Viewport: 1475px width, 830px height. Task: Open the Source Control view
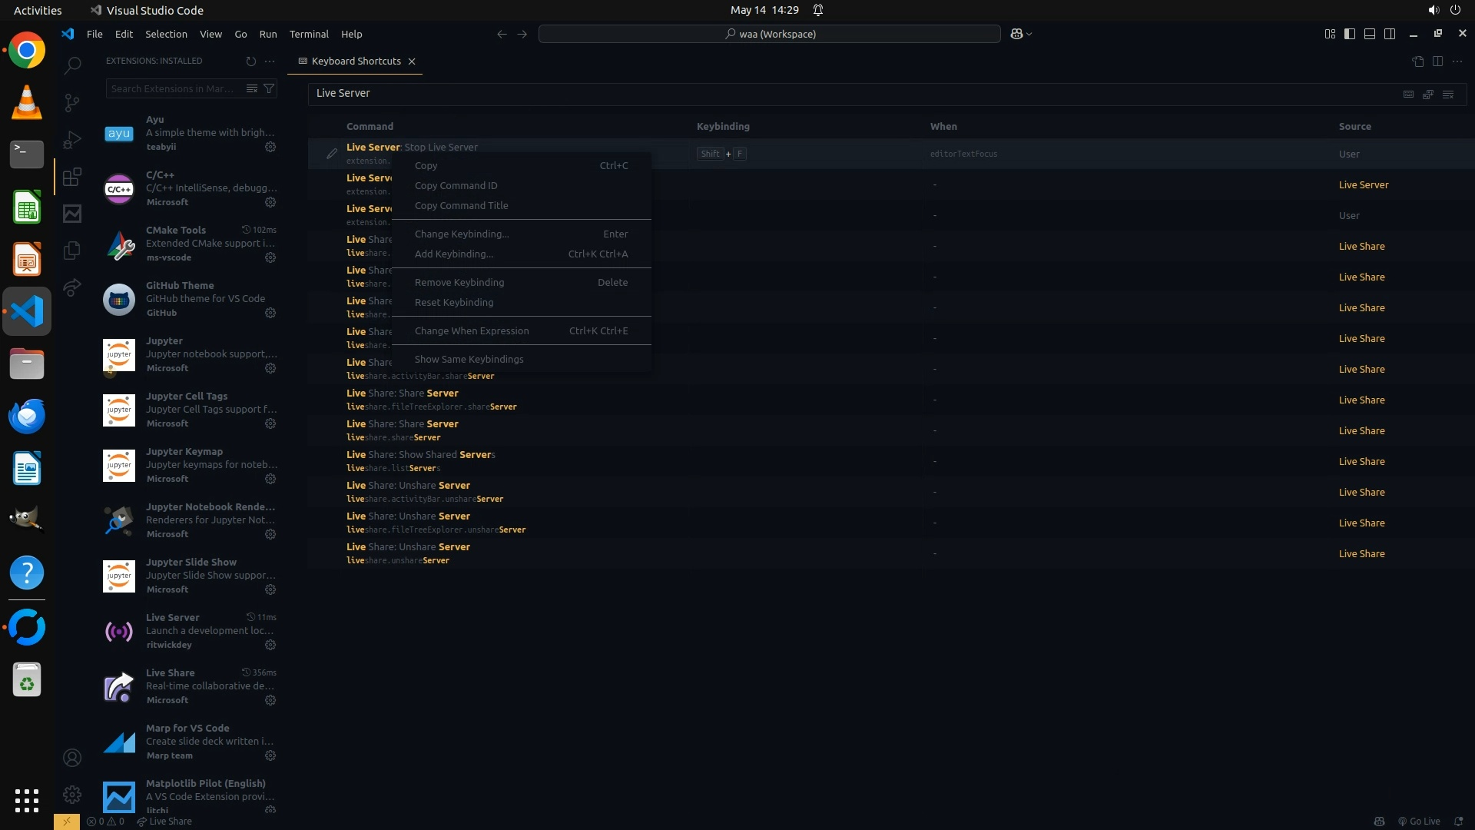72,103
